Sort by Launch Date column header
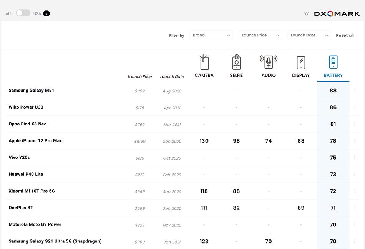The image size is (365, 249). (x=172, y=76)
